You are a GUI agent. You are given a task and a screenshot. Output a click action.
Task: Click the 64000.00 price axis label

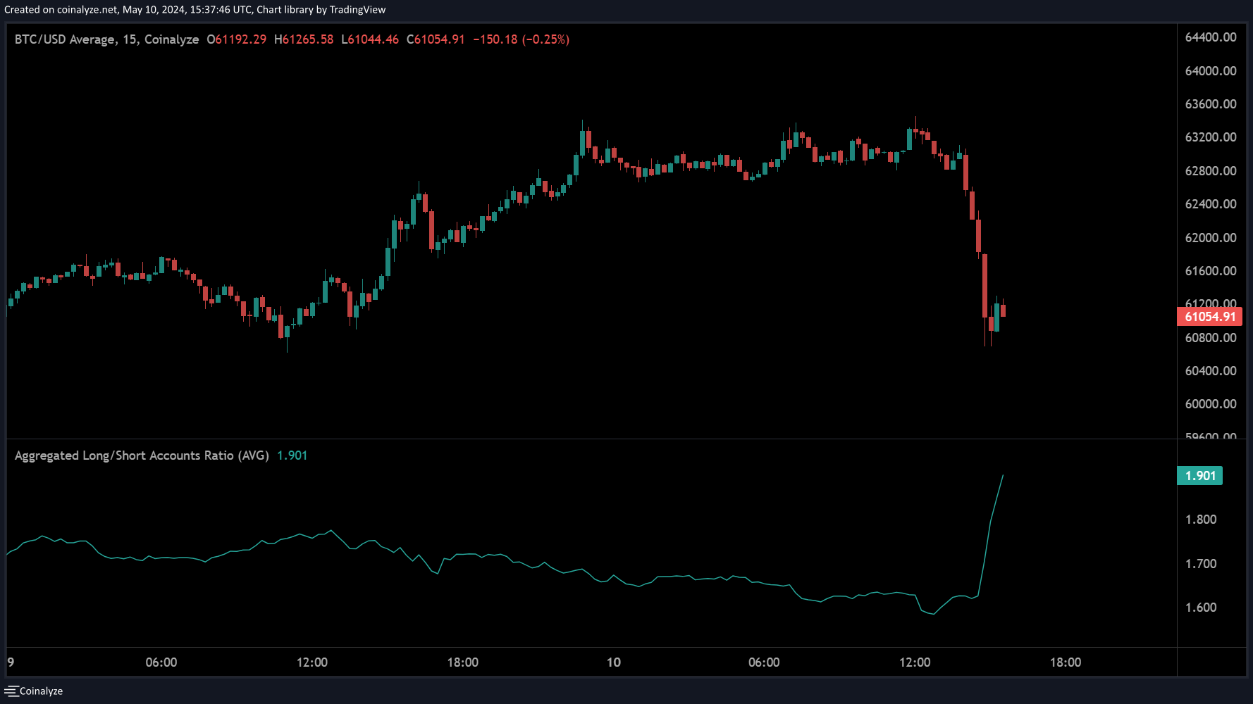1210,71
